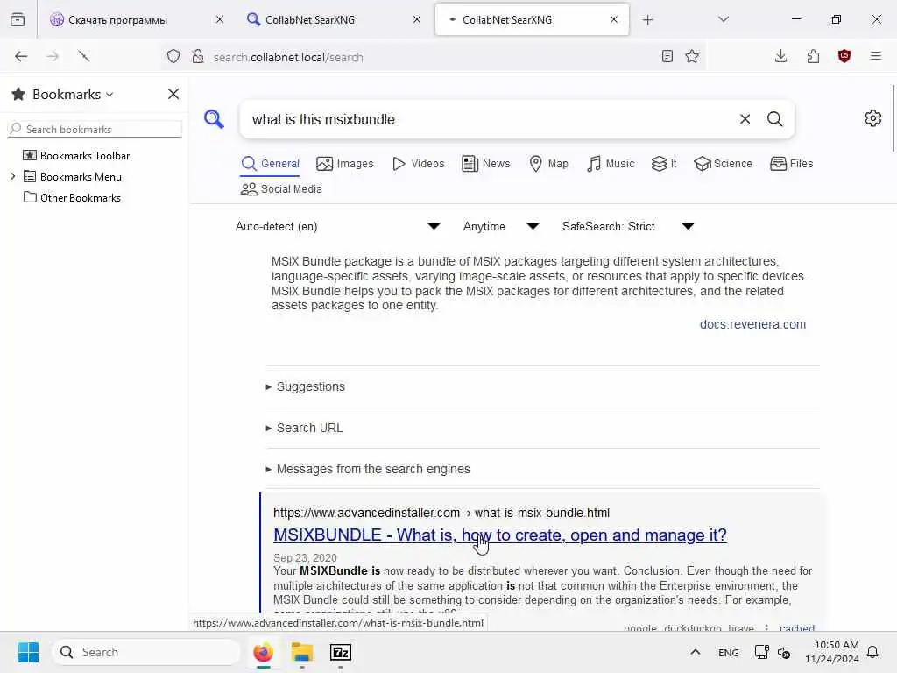
Task: Open MSIXBUNDLE - What is result link
Action: (500, 535)
